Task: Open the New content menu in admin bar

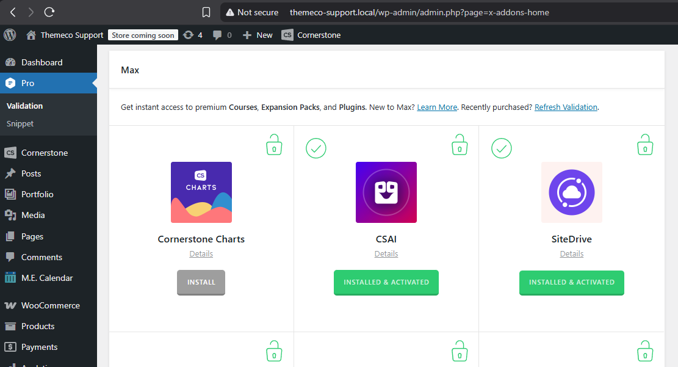Action: (258, 35)
